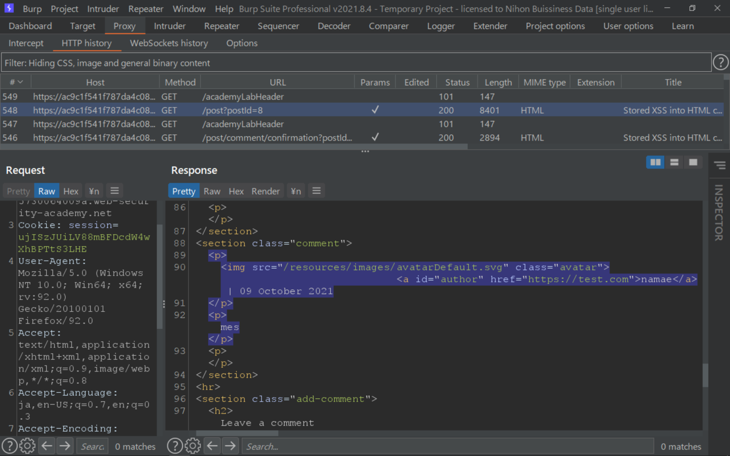Open the Proxy Options sub-tab
This screenshot has width=730, height=456.
click(x=242, y=43)
